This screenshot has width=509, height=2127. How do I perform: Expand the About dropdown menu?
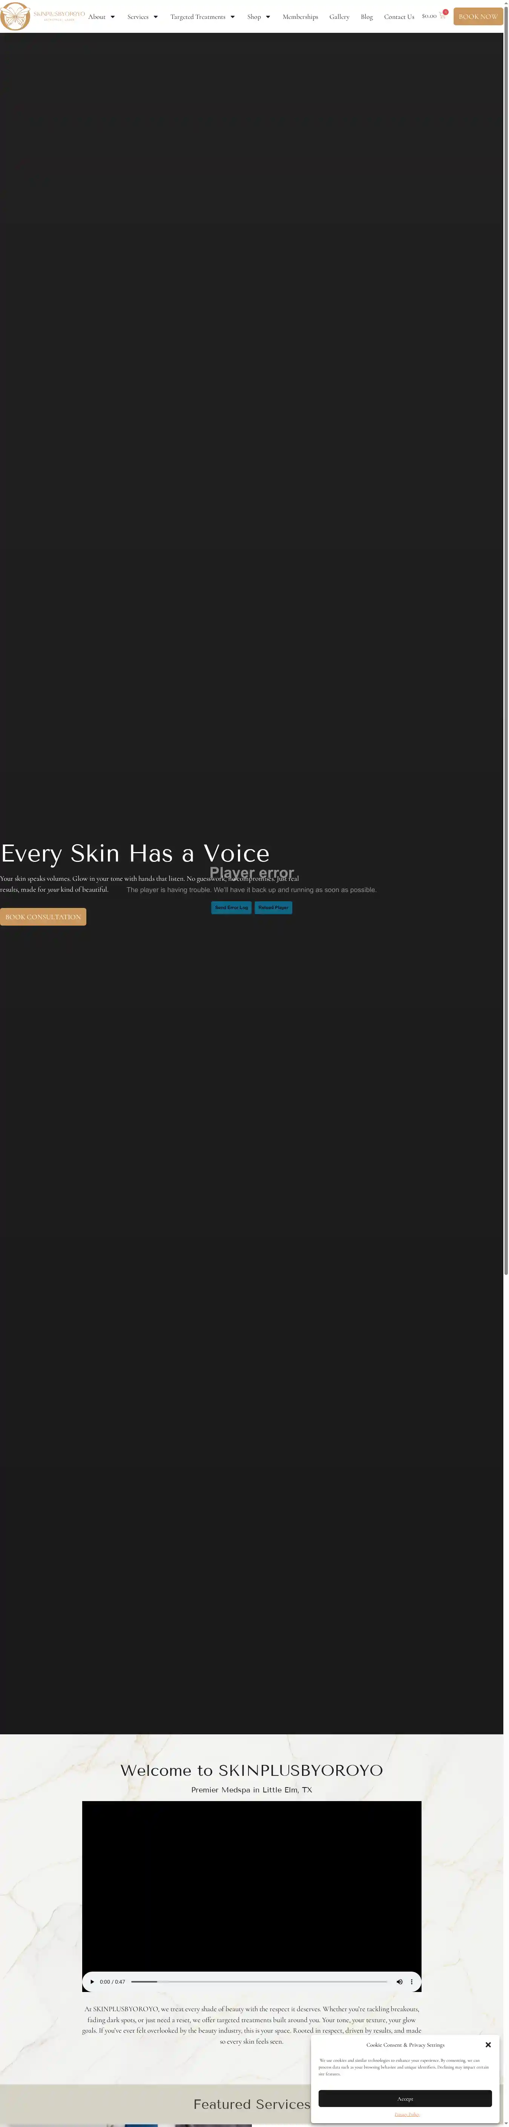pyautogui.click(x=101, y=17)
